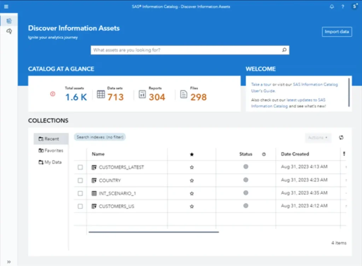The height and width of the screenshot is (266, 362).
Task: Refresh the collections list
Action: coord(341,137)
